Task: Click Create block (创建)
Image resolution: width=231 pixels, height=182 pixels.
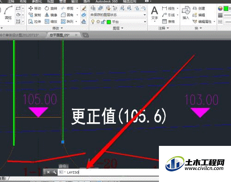Action: (199, 8)
